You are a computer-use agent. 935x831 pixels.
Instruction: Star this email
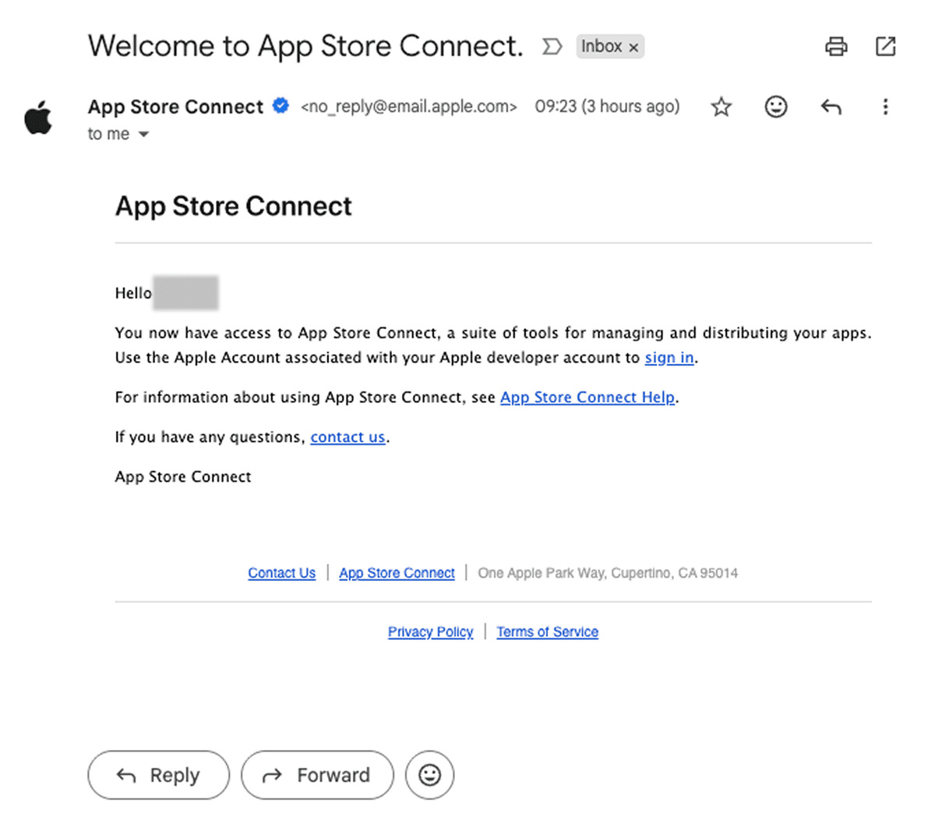click(721, 107)
